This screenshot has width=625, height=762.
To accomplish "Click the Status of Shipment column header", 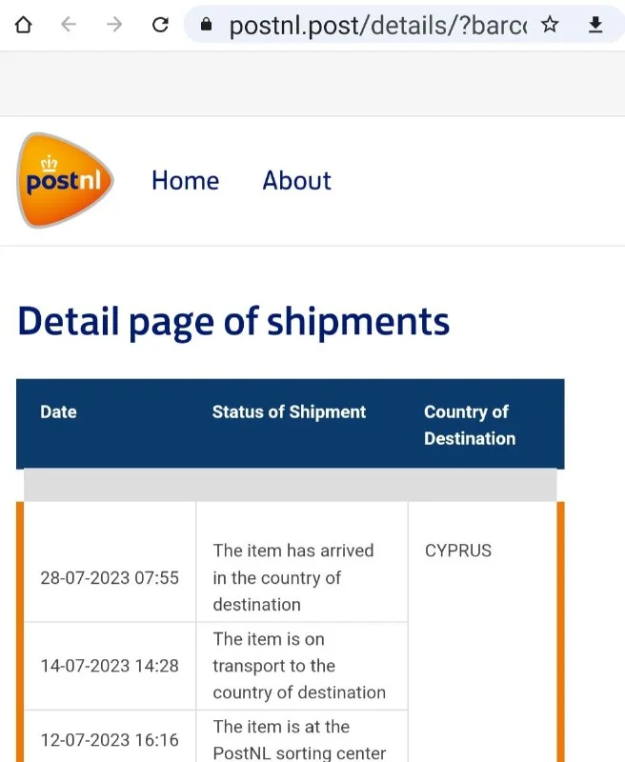I will [289, 412].
